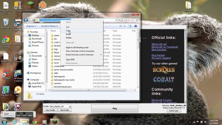The height and width of the screenshot is (125, 222).
Task: Click the Scrolls game logo
Action: 164,70
